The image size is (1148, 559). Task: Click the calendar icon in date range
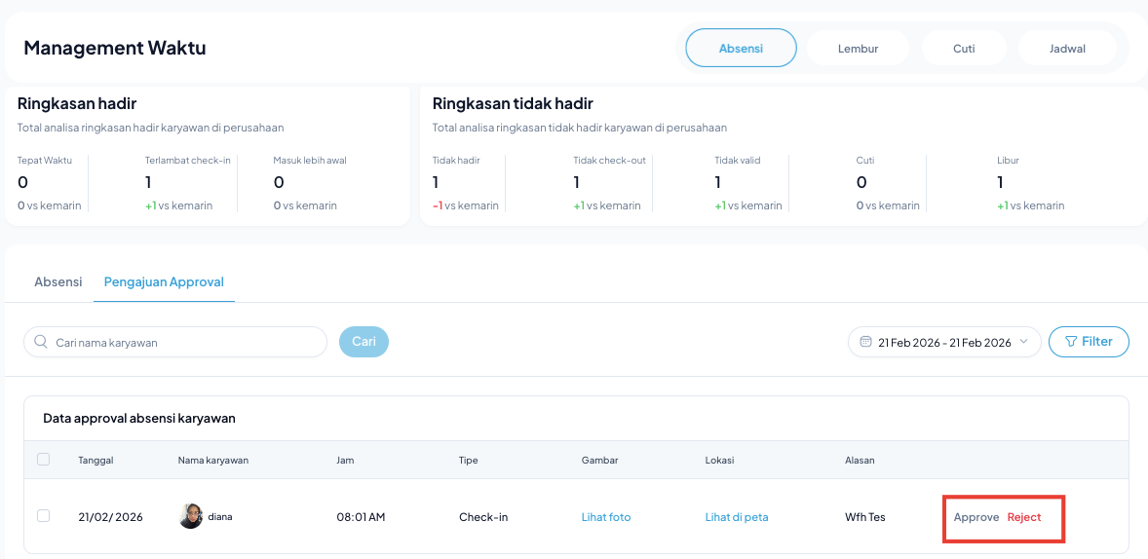[865, 342]
